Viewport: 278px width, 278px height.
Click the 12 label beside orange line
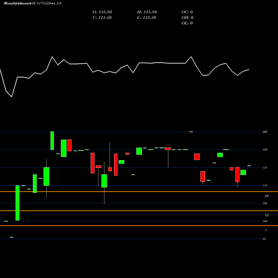click(x=266, y=215)
